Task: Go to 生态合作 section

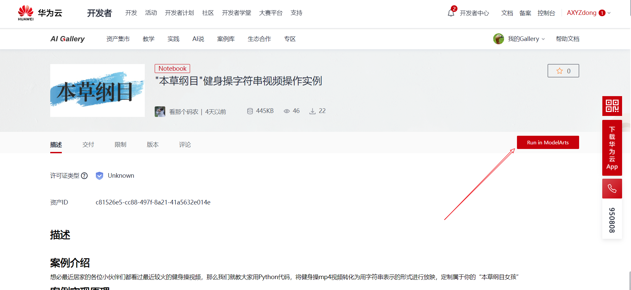Action: [259, 39]
